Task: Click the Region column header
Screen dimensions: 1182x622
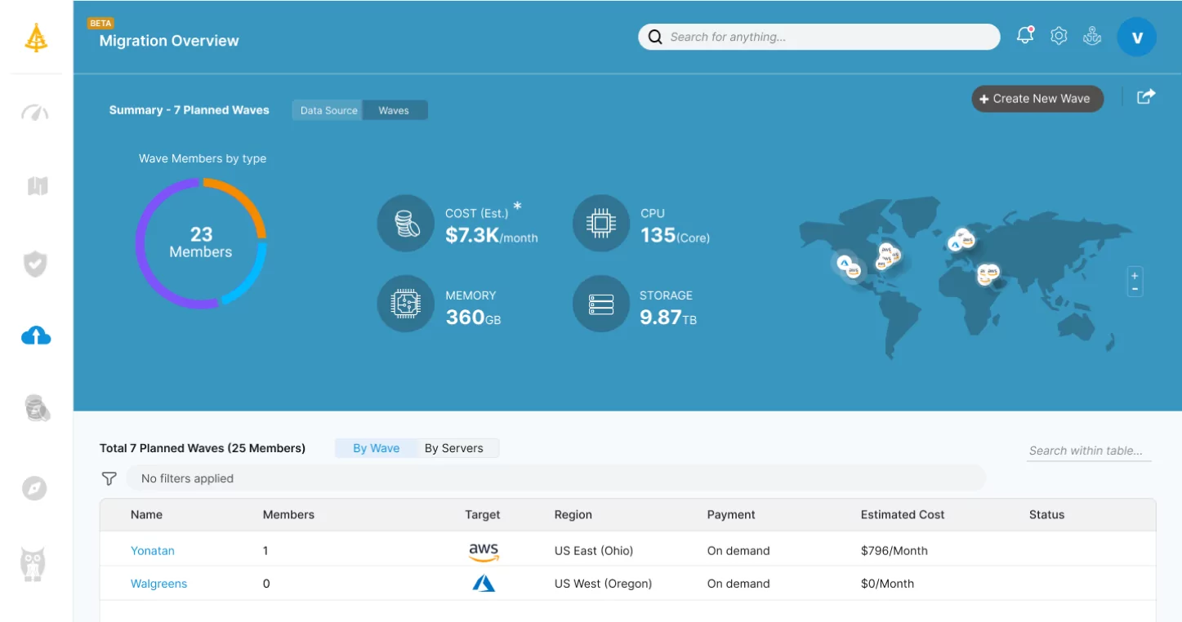Action: tap(573, 515)
